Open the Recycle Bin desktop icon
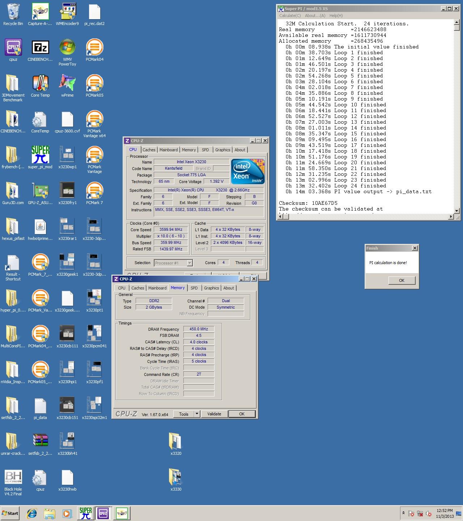The image size is (463, 521). [13, 12]
